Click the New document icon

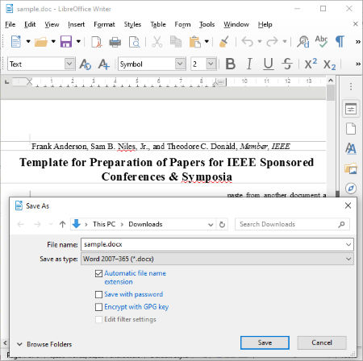(15, 42)
